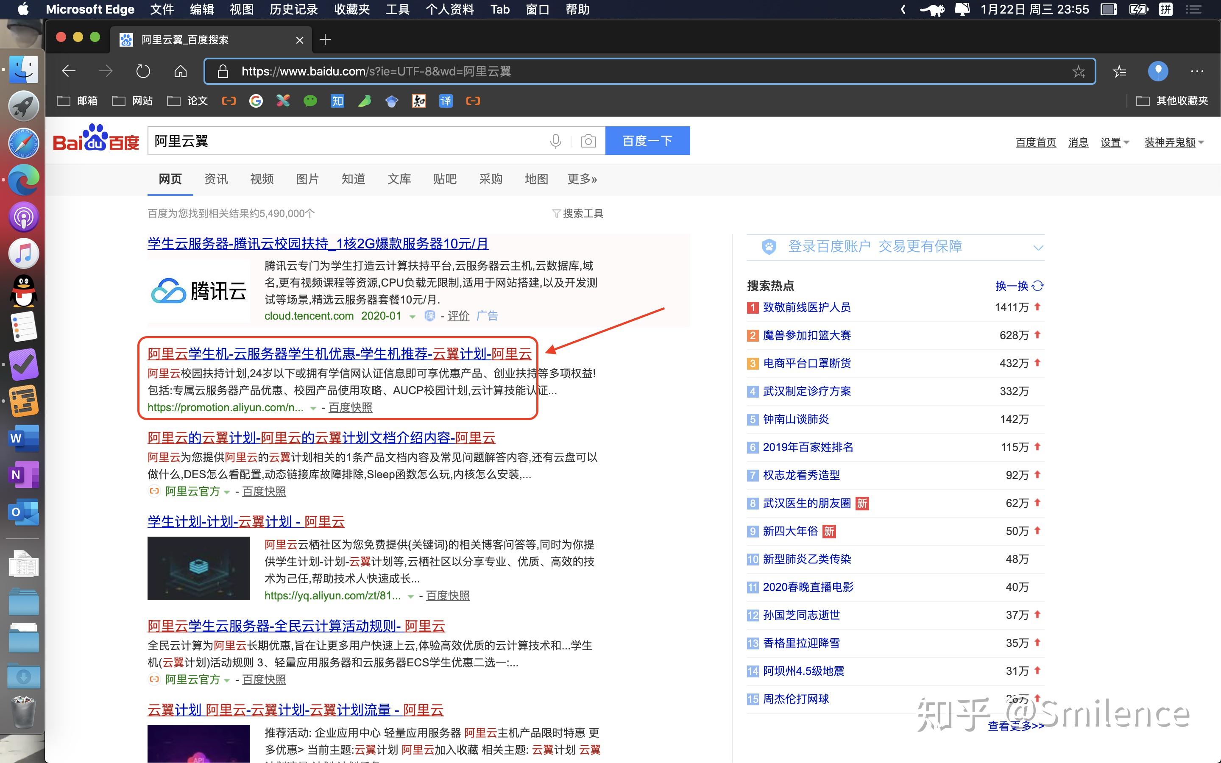The image size is (1221, 763).
Task: Open the 论文 bookmark folder
Action: [187, 101]
